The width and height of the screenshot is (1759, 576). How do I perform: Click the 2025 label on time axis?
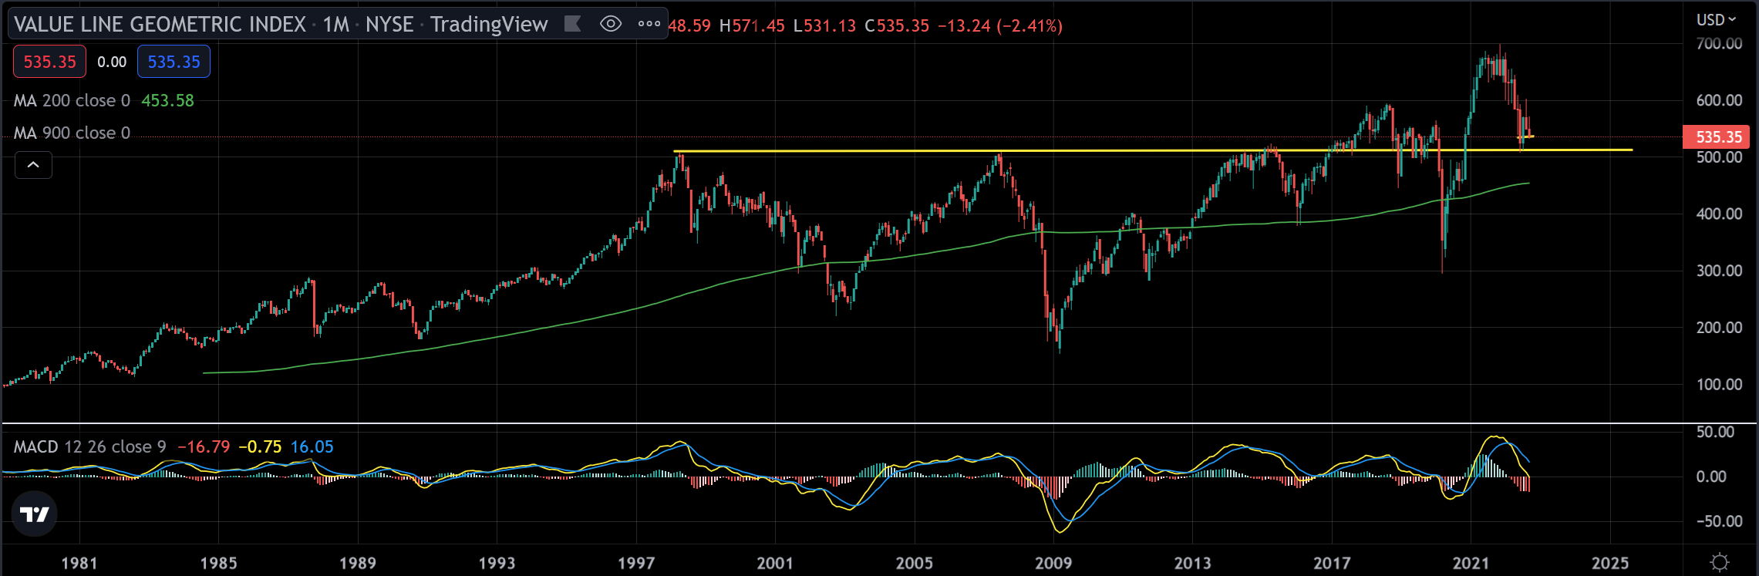click(x=1610, y=563)
